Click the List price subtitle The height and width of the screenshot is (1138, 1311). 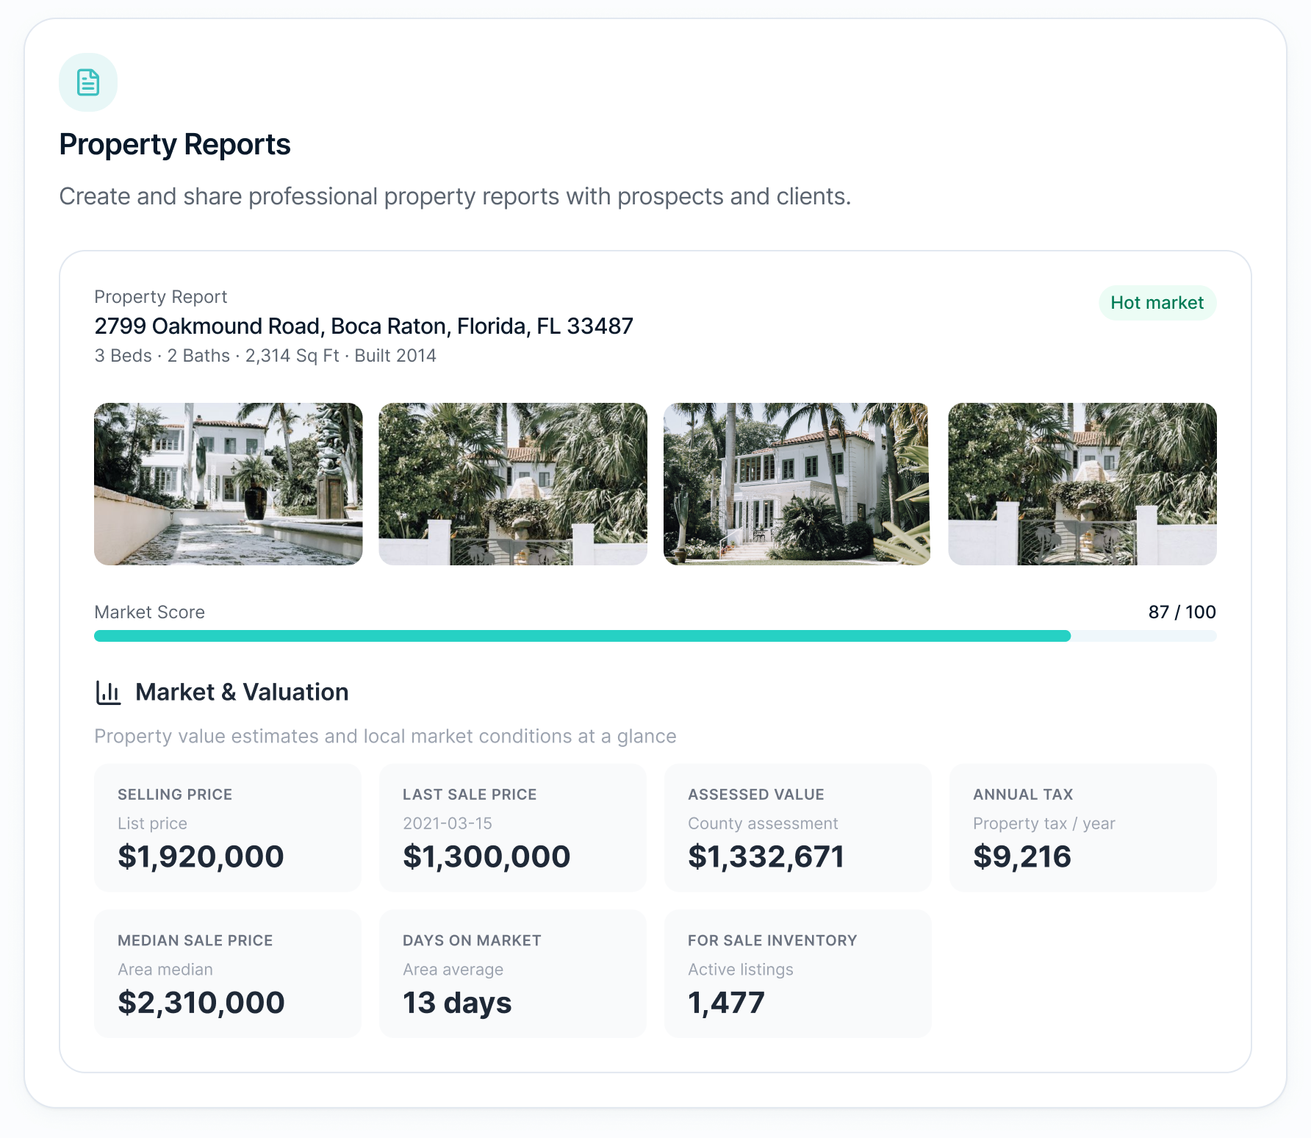point(153,823)
